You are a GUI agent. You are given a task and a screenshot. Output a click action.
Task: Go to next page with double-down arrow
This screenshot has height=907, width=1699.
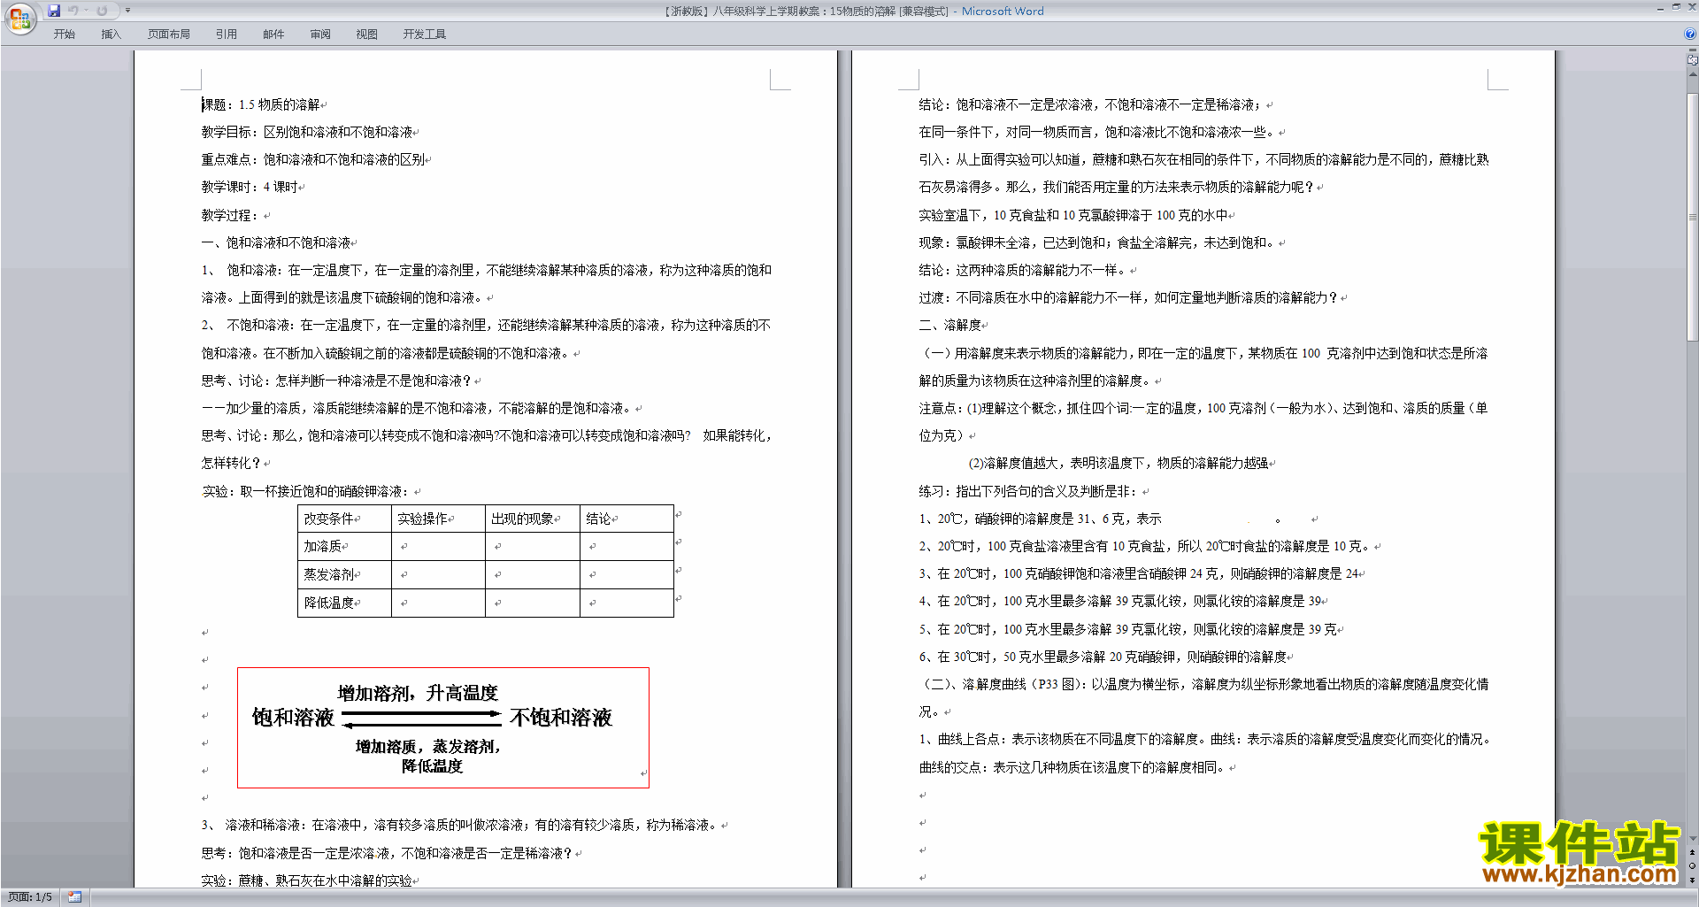tap(1692, 880)
